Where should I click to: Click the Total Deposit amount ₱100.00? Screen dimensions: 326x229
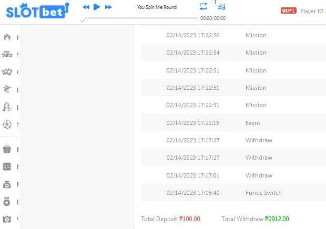coord(190,219)
